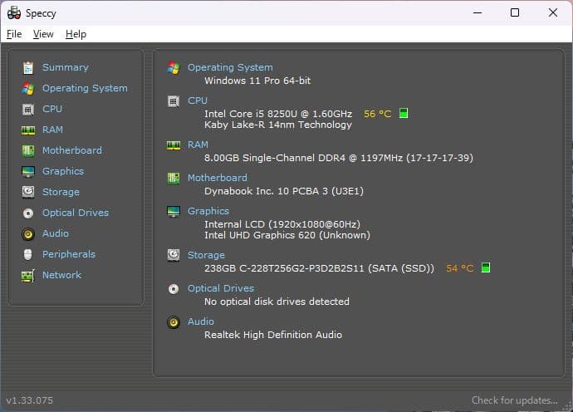The width and height of the screenshot is (573, 412).
Task: Maximize the Speccy window
Action: point(515,12)
